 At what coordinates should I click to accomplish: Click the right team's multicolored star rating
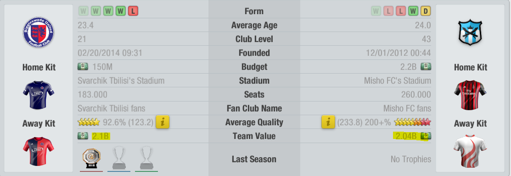click(x=413, y=122)
